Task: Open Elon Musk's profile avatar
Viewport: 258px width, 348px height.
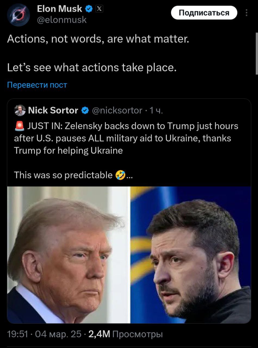Action: point(18,15)
